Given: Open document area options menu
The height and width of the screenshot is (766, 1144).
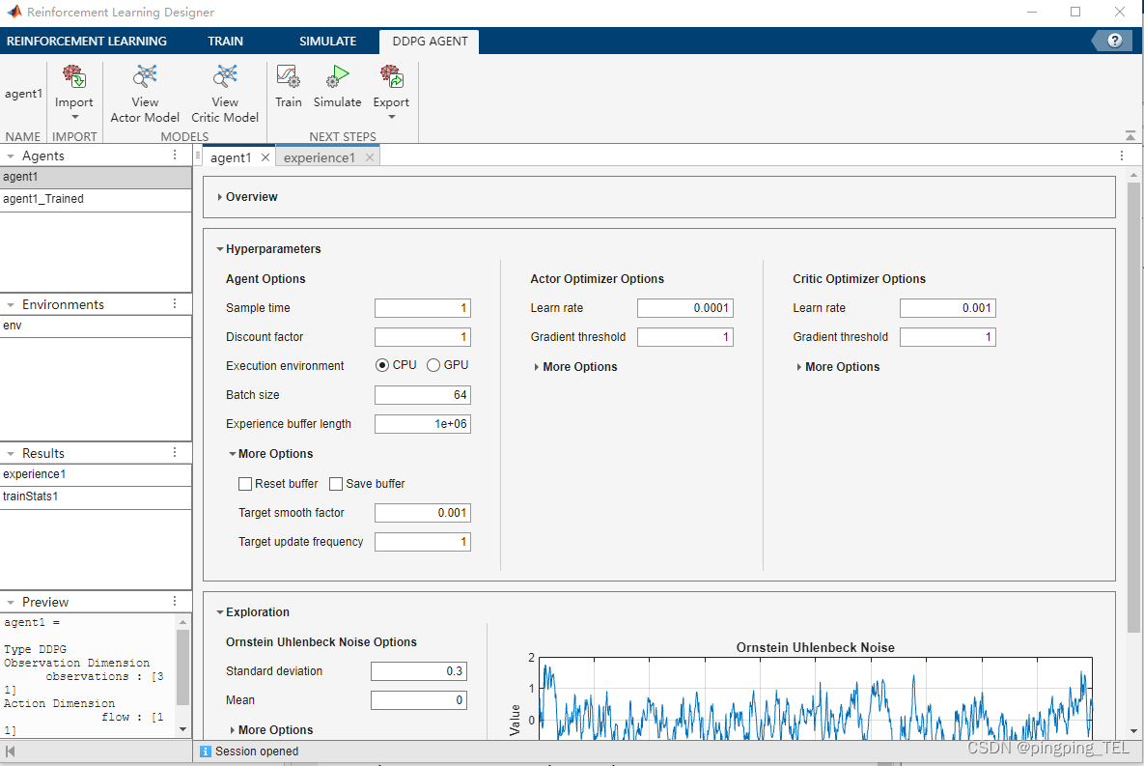Looking at the screenshot, I should tap(1122, 156).
